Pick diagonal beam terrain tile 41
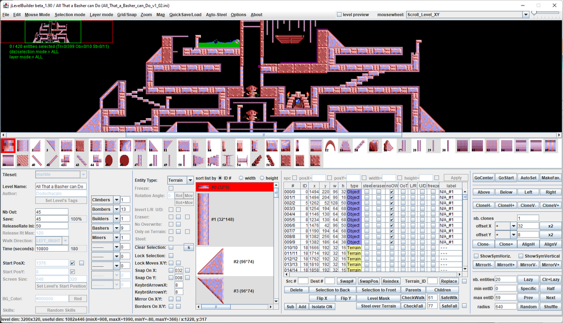Screen dimensions: 563x323 [51, 160]
